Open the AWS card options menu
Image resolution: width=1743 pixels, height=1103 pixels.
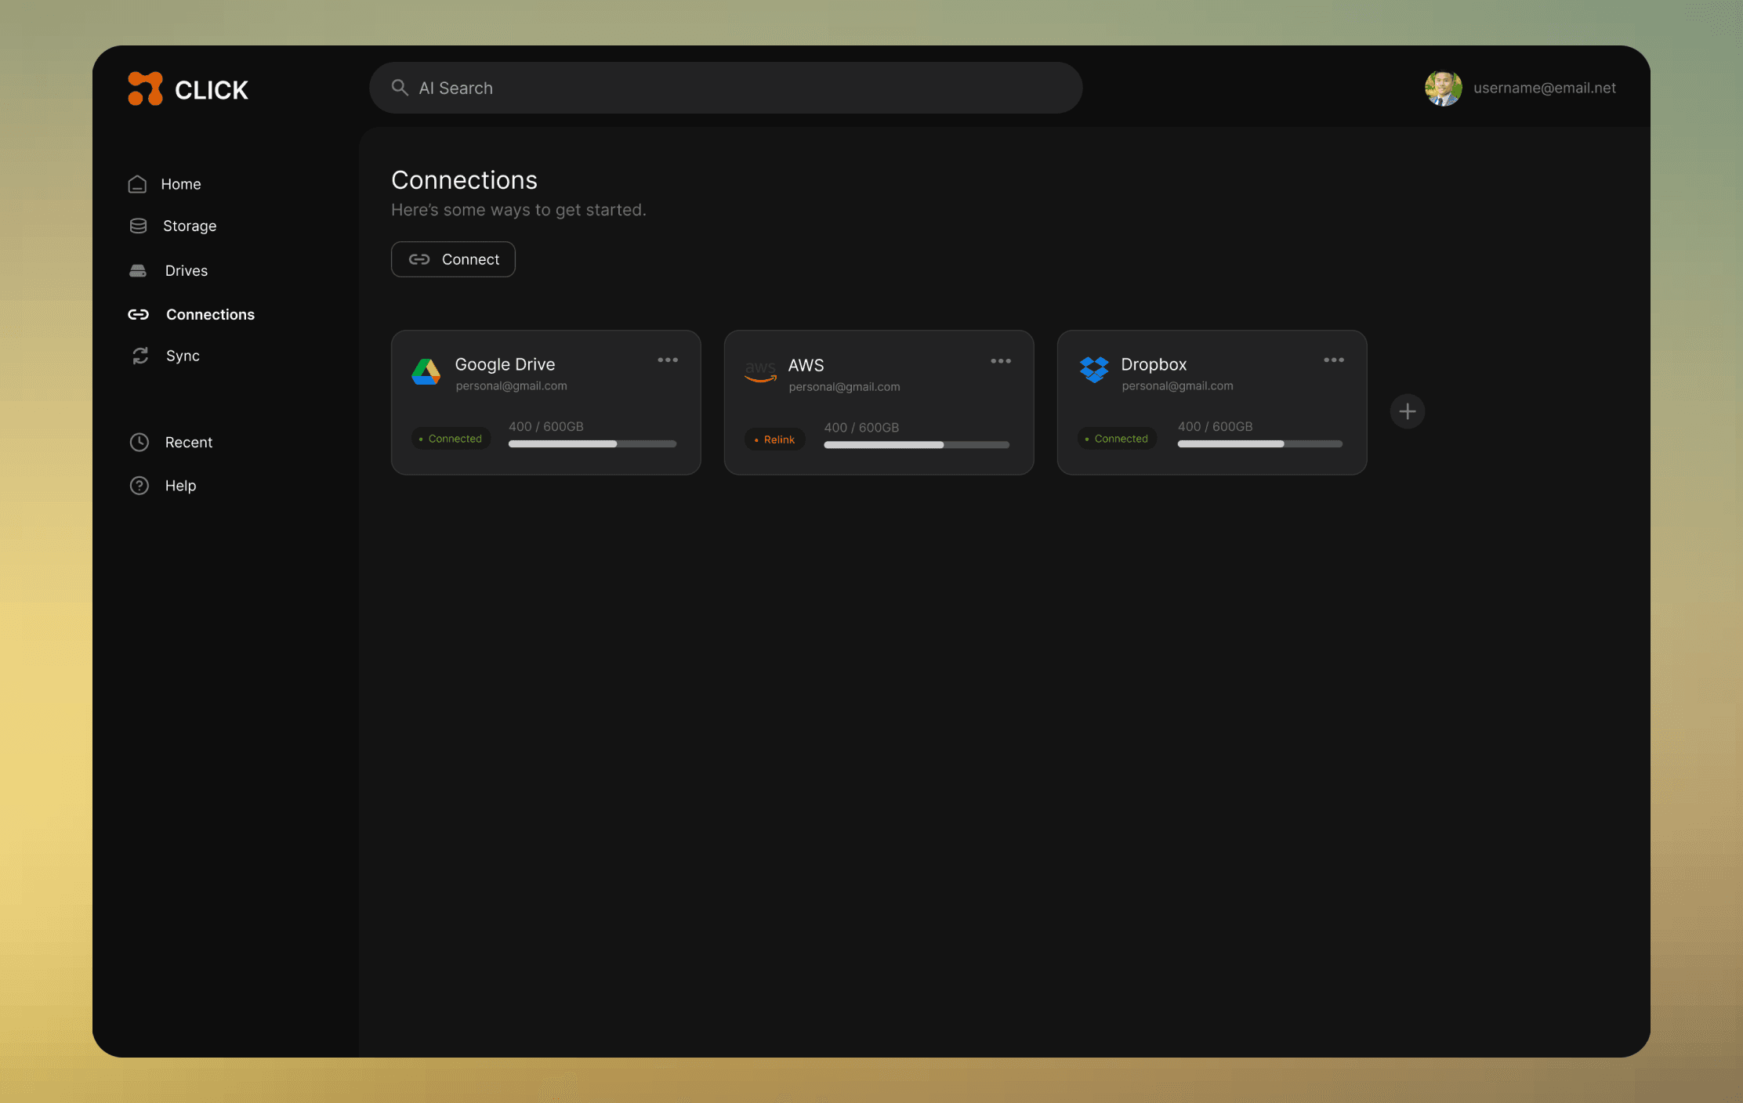point(1001,361)
